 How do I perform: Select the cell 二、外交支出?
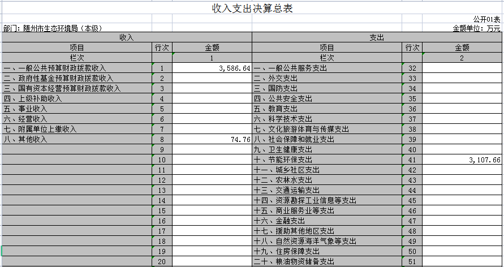327,78
